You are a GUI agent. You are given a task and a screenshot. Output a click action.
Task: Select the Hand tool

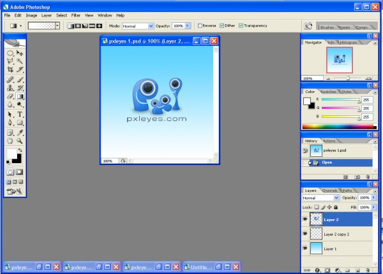[10, 141]
